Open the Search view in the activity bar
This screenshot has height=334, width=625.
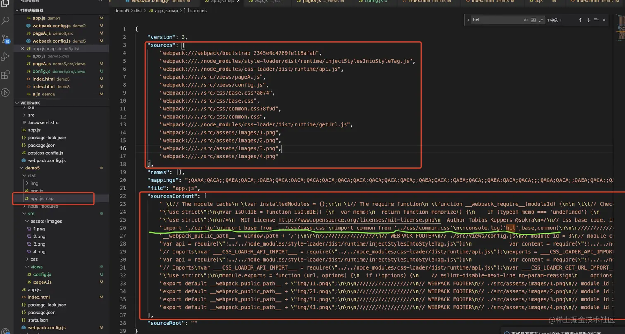point(6,20)
